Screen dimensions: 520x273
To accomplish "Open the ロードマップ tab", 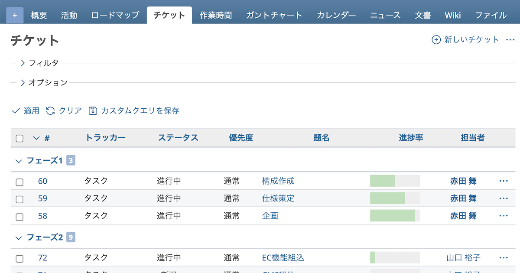I will click(x=115, y=15).
